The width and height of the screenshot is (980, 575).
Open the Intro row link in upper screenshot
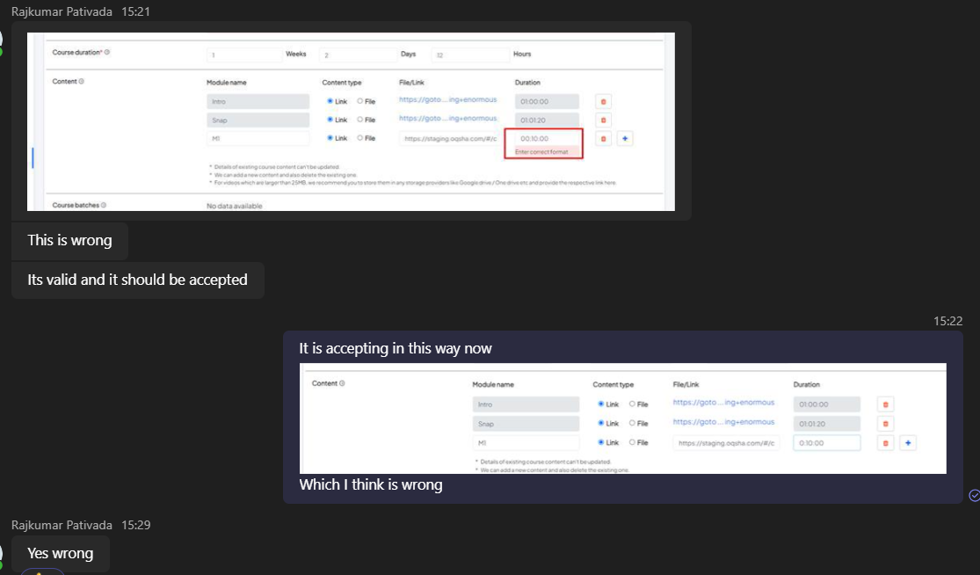click(x=447, y=100)
